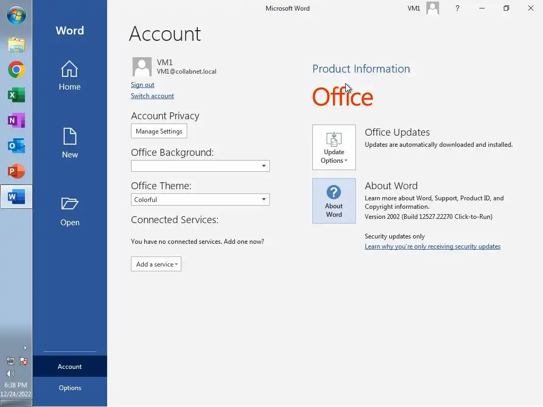
Task: Open the Update Options menu
Action: click(334, 147)
